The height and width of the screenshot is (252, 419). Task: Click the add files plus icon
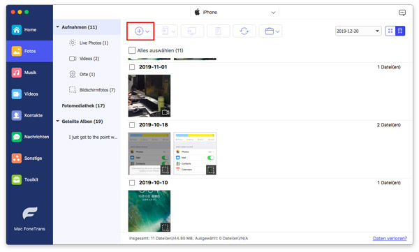(139, 31)
